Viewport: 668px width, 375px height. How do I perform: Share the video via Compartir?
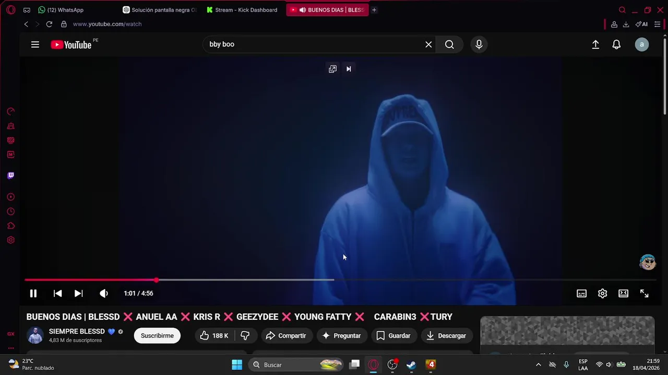pos(285,335)
